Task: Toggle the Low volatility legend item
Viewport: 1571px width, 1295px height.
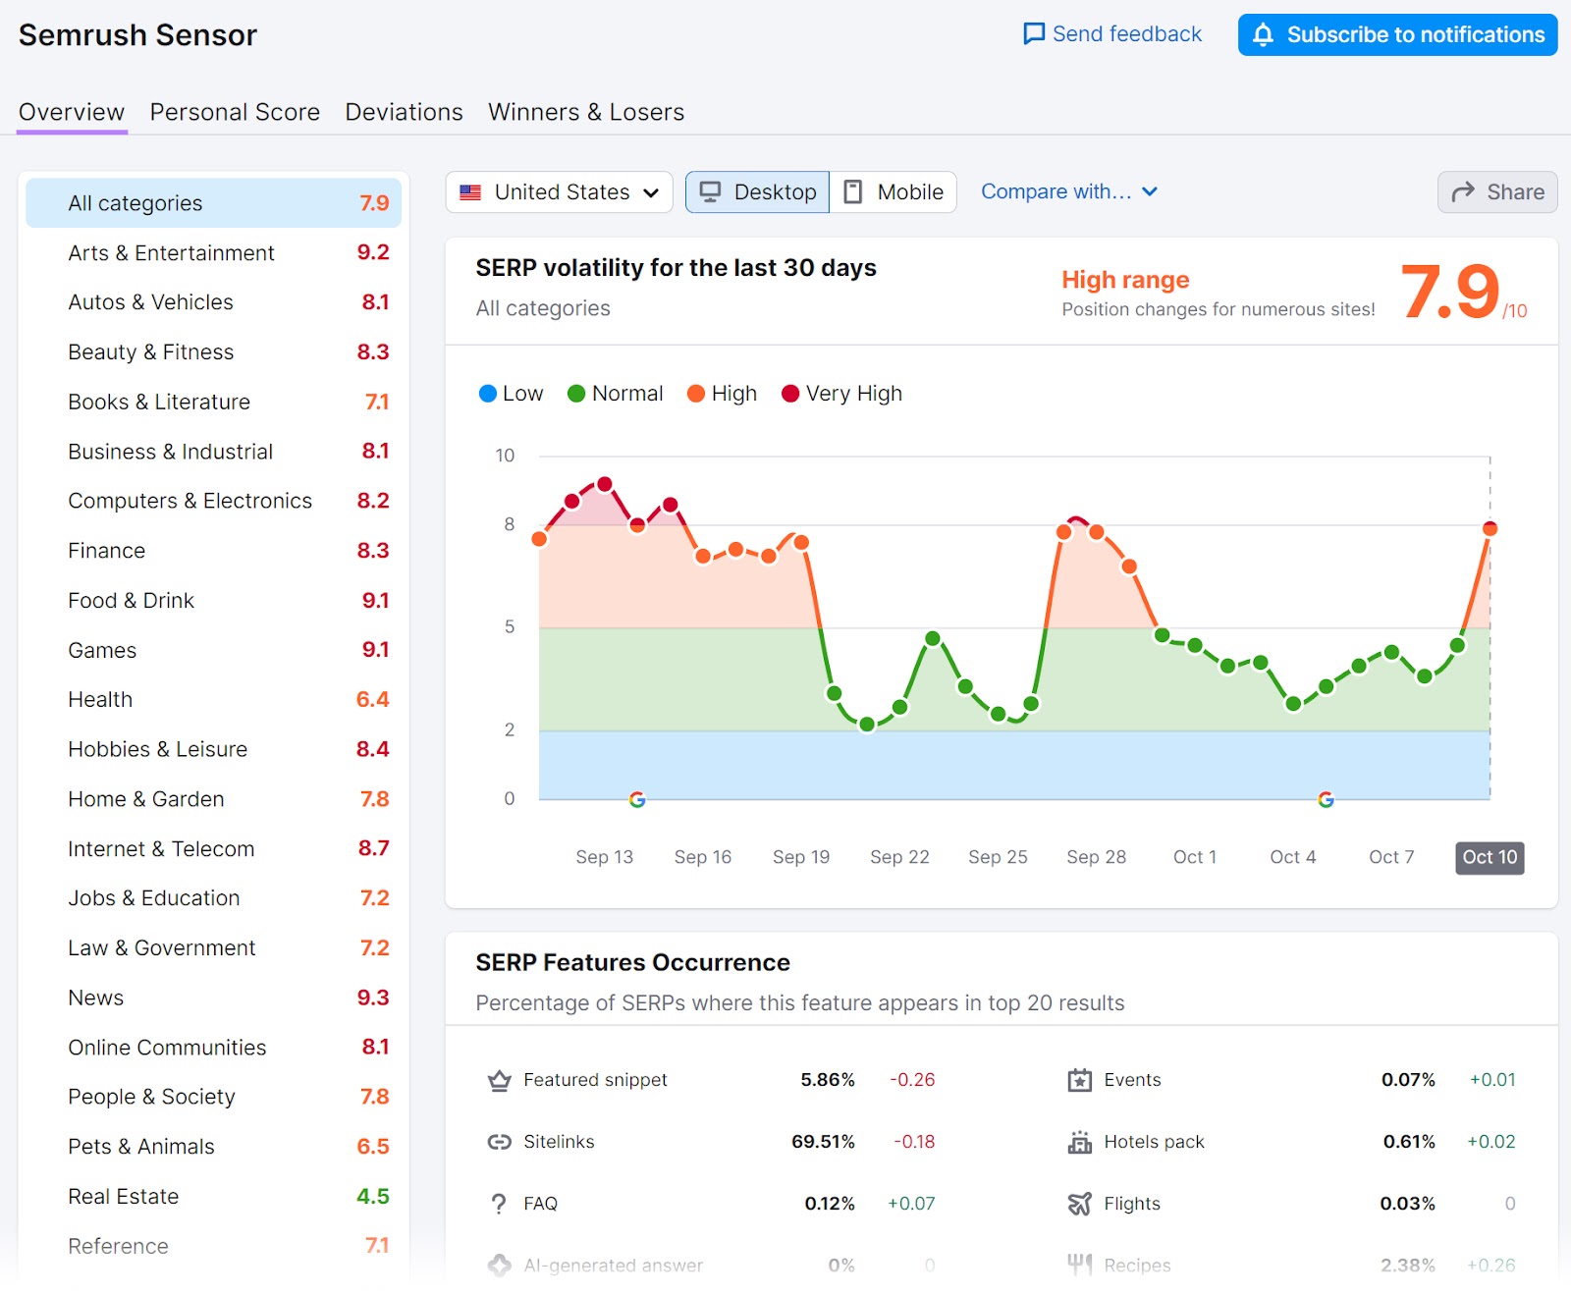Action: 510,393
